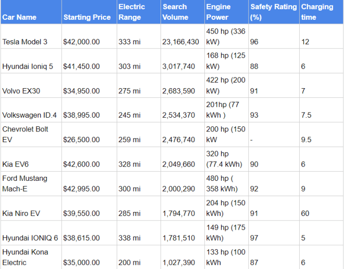344x269 pixels.
Task: Select the Safety Rating (%) header
Action: tap(273, 12)
